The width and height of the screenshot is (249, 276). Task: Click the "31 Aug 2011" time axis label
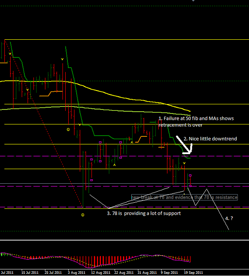(147, 272)
